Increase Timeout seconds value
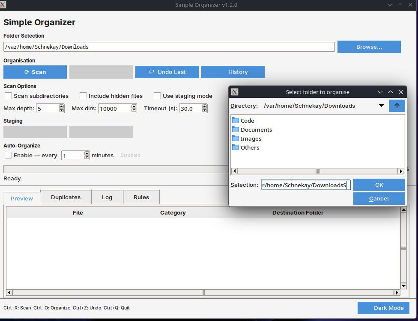Image resolution: width=418 pixels, height=321 pixels. pyautogui.click(x=204, y=106)
